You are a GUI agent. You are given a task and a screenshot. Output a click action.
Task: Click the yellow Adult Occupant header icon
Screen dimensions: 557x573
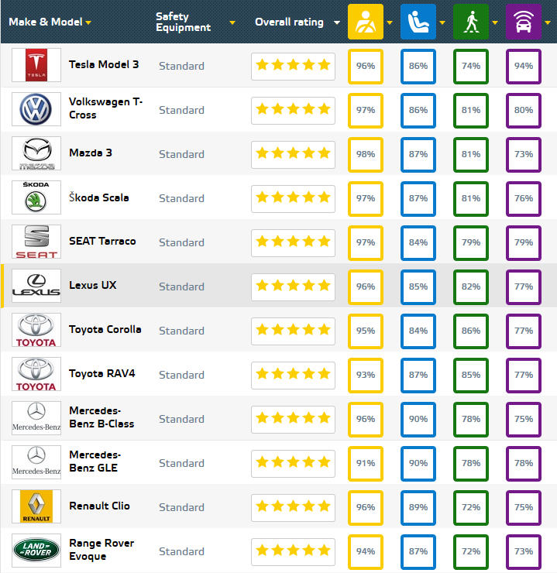(366, 22)
